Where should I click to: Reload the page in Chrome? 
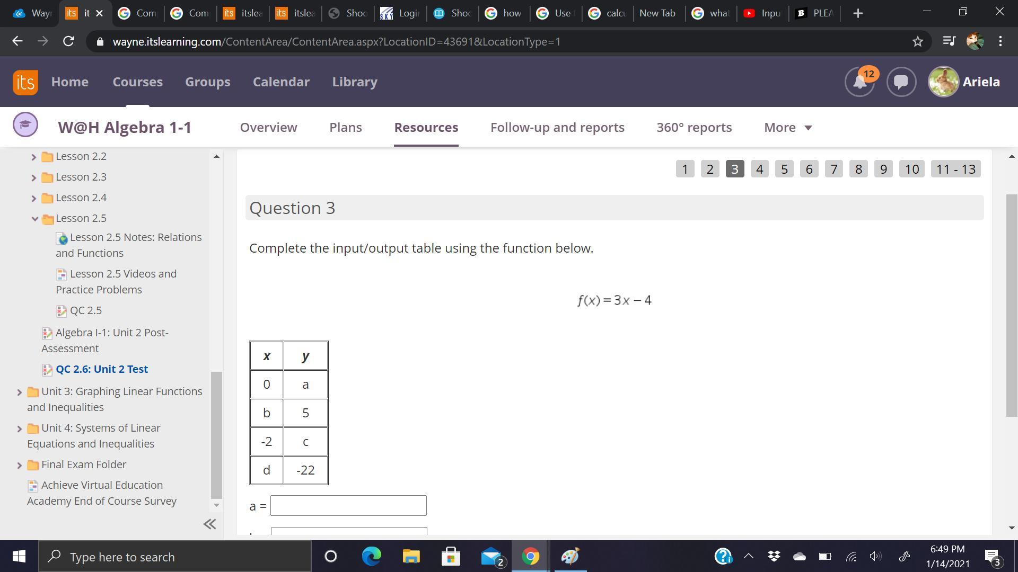68,41
